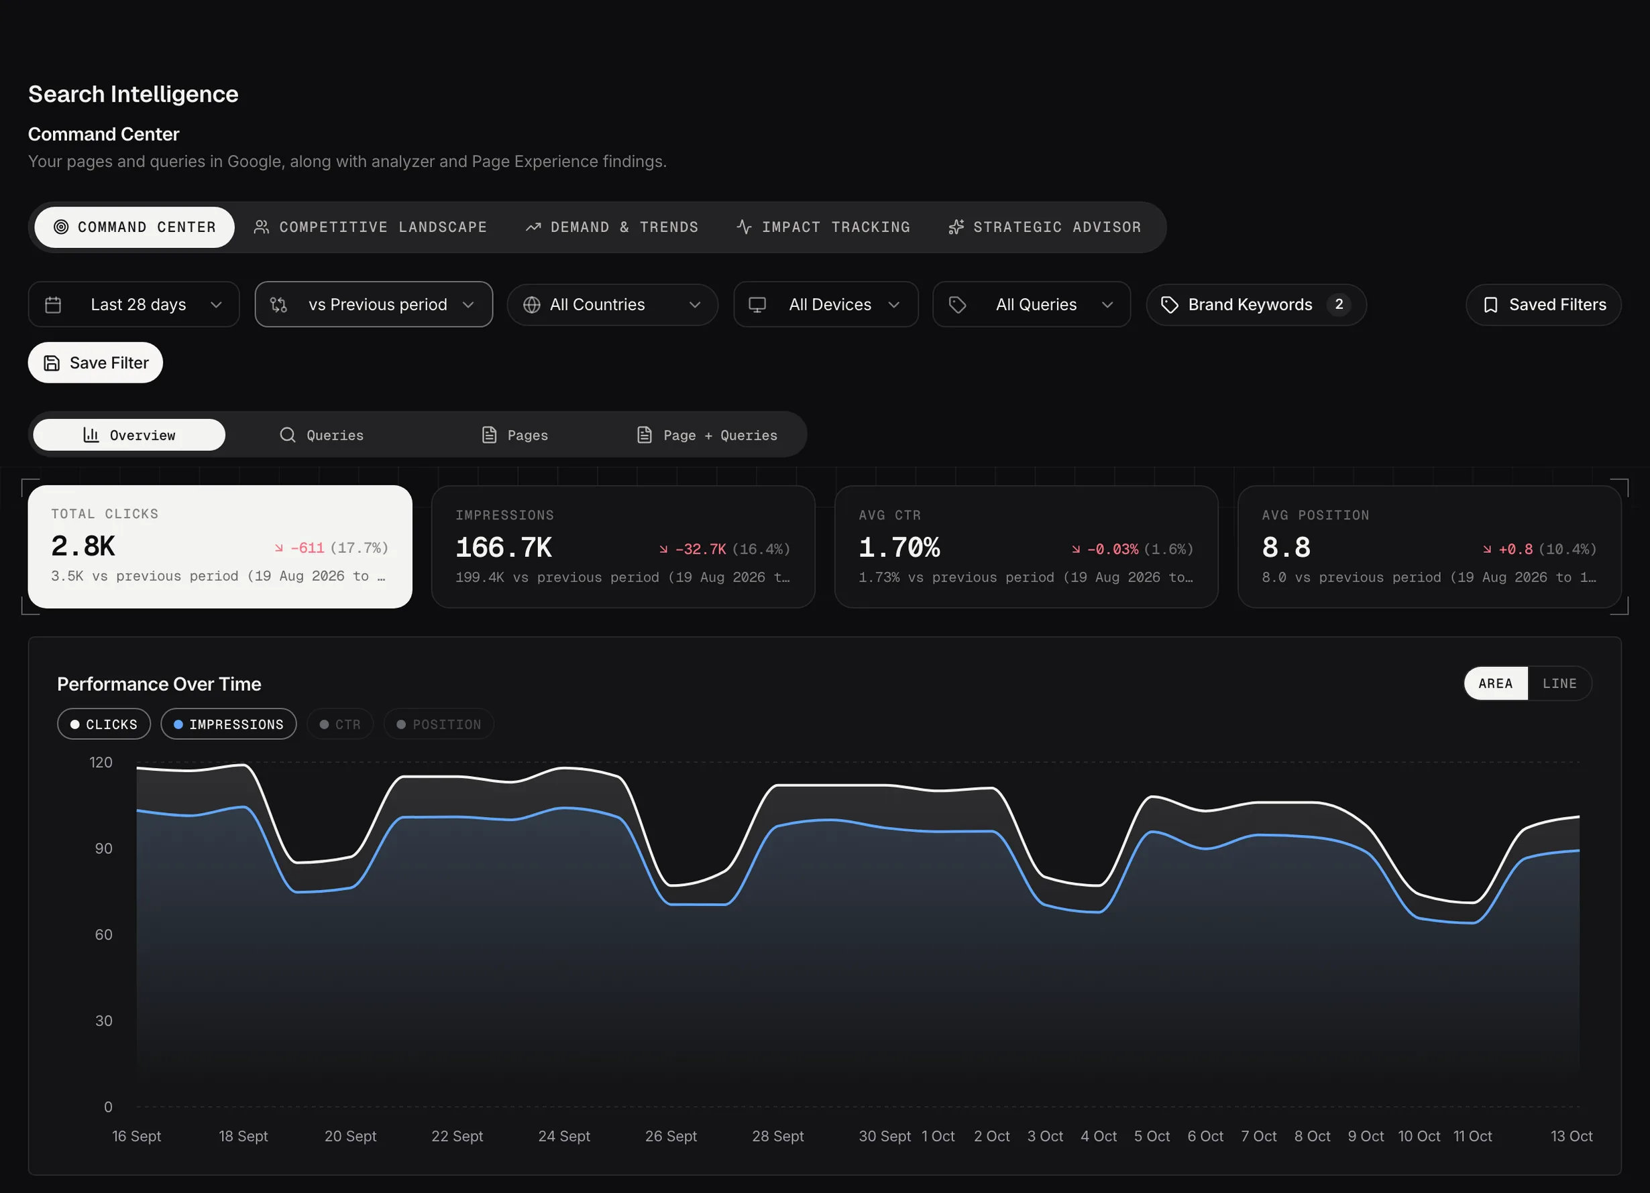
Task: Enable the POSITION series chip
Action: pyautogui.click(x=439, y=724)
